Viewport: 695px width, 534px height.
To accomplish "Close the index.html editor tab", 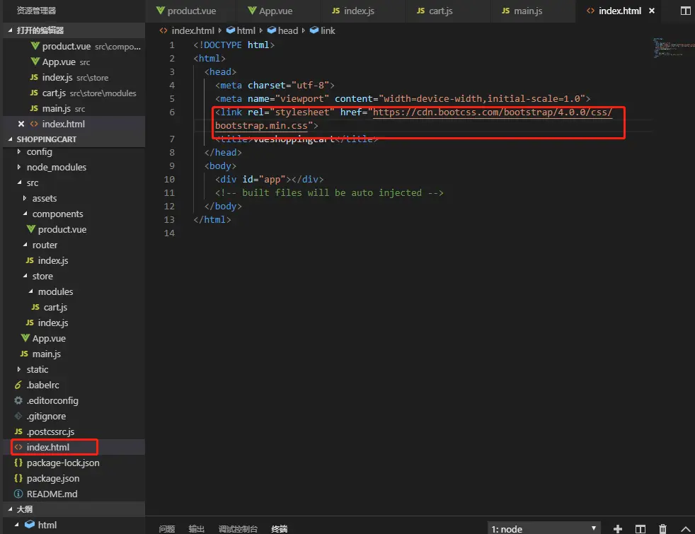I will coord(652,11).
